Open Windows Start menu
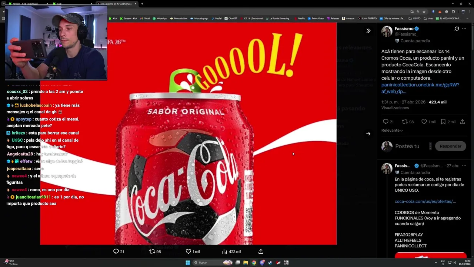The width and height of the screenshot is (474, 267). [188, 263]
